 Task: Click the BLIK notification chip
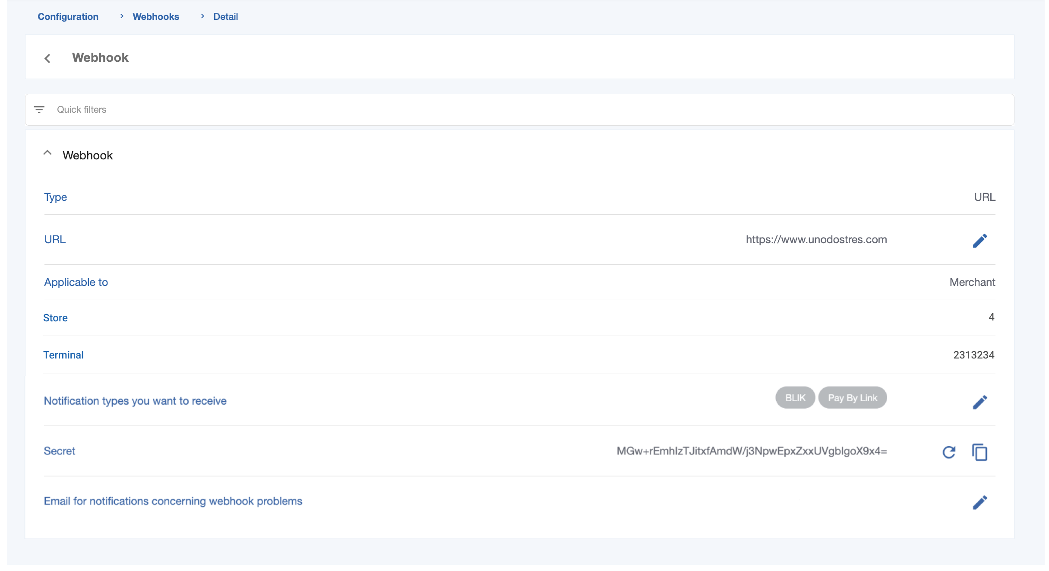(x=795, y=398)
